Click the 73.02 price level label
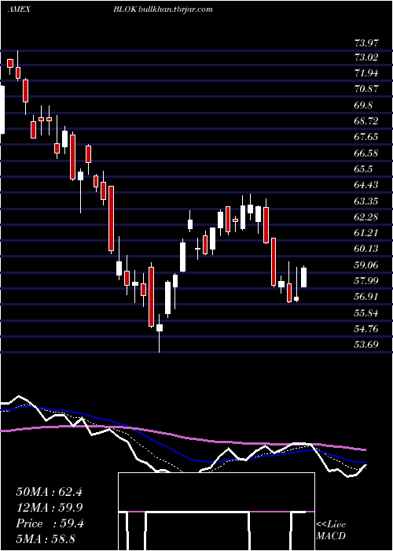Viewport: 393px width, 551px height. click(367, 57)
